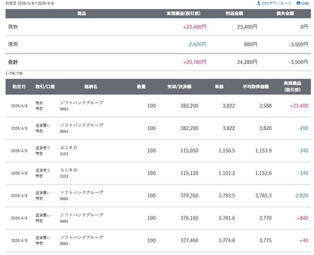Click the -2,620円 realized loss for 信用
This screenshot has height=255, width=314.
click(197, 44)
